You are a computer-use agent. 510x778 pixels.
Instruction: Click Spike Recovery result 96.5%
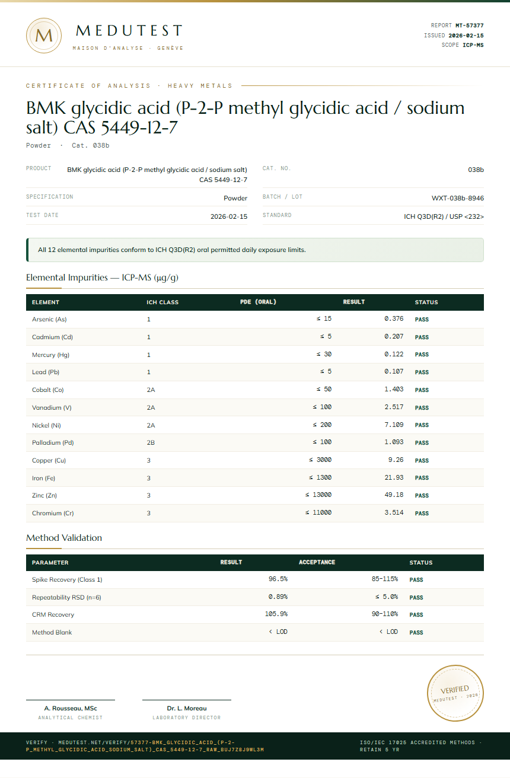coord(278,579)
